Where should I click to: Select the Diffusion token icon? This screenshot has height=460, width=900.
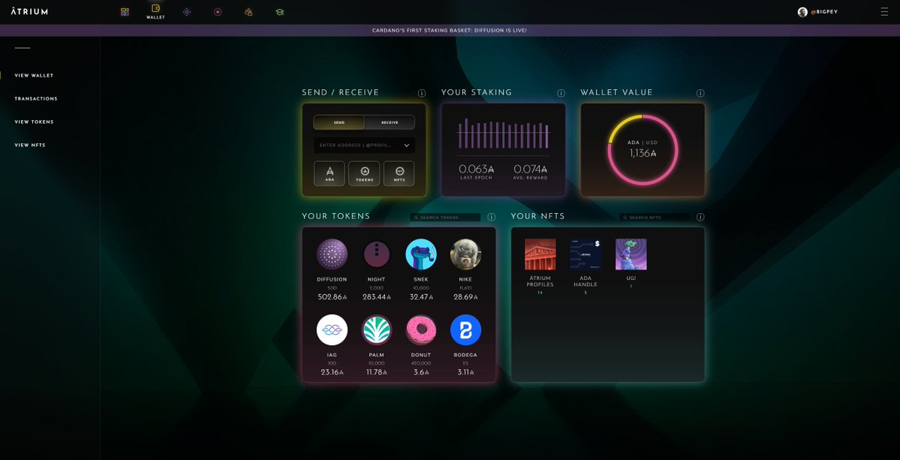(332, 254)
